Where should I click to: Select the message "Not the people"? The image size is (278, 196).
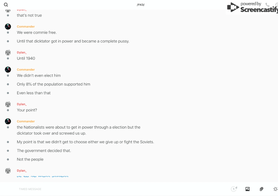(x=30, y=159)
